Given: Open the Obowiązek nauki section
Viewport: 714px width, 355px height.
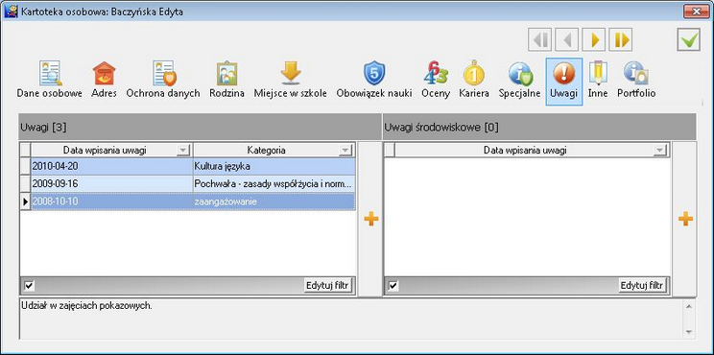Looking at the screenshot, I should (374, 81).
